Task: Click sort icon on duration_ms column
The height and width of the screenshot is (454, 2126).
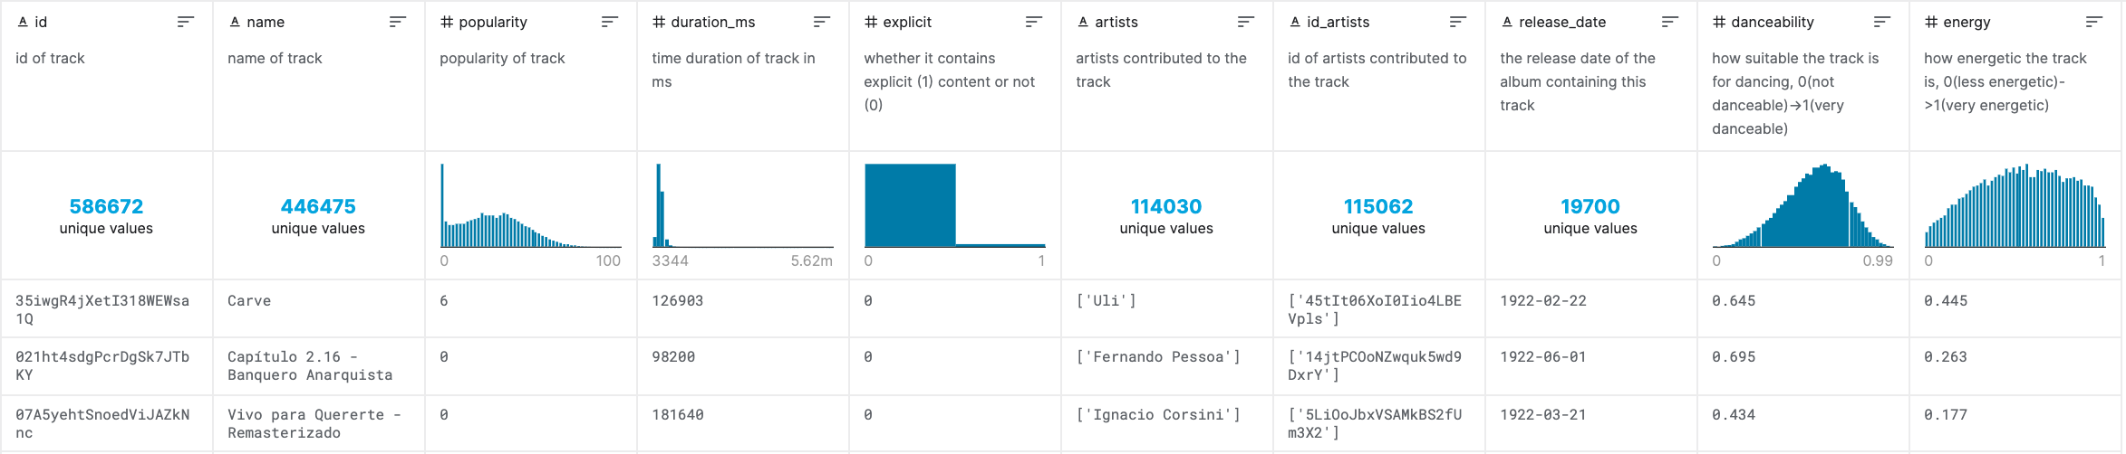Action: click(x=822, y=22)
